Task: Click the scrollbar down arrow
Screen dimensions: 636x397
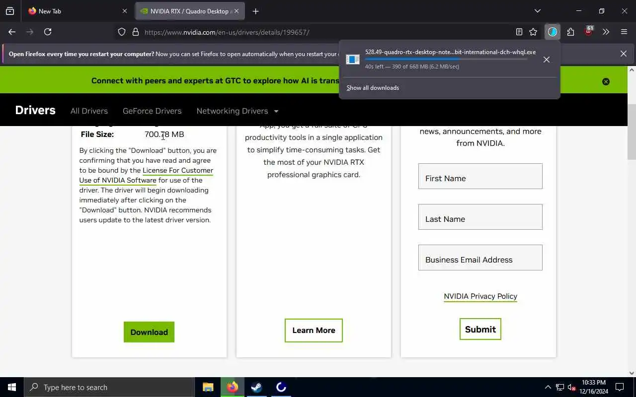Action: [632, 373]
